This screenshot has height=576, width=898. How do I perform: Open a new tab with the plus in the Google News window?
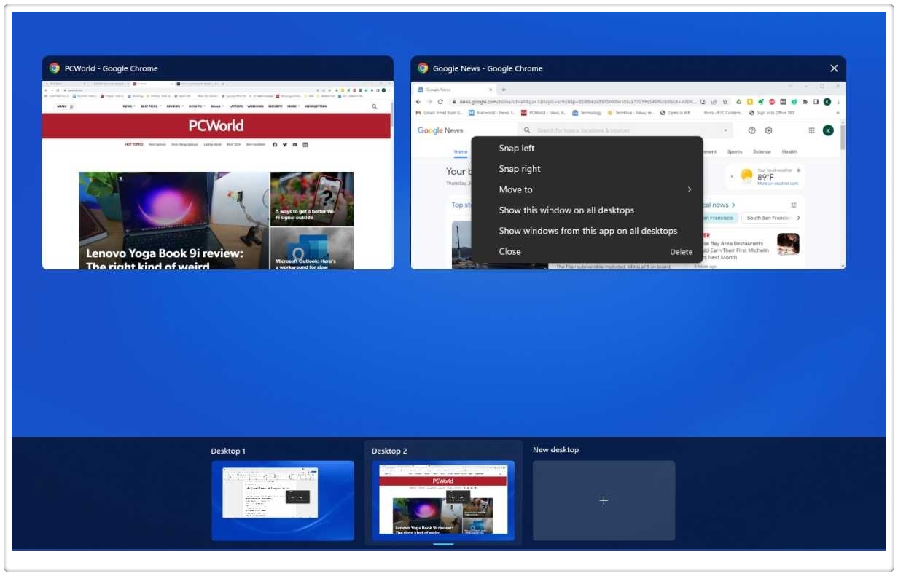point(503,90)
